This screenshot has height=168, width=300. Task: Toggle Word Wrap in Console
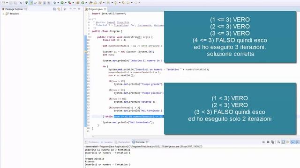[288, 142]
